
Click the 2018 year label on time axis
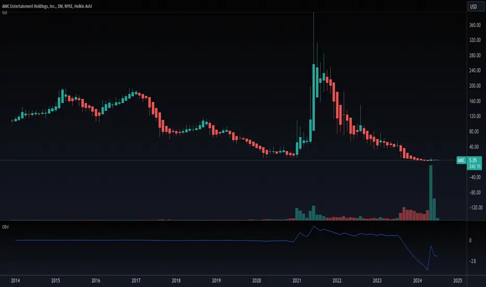click(176, 281)
